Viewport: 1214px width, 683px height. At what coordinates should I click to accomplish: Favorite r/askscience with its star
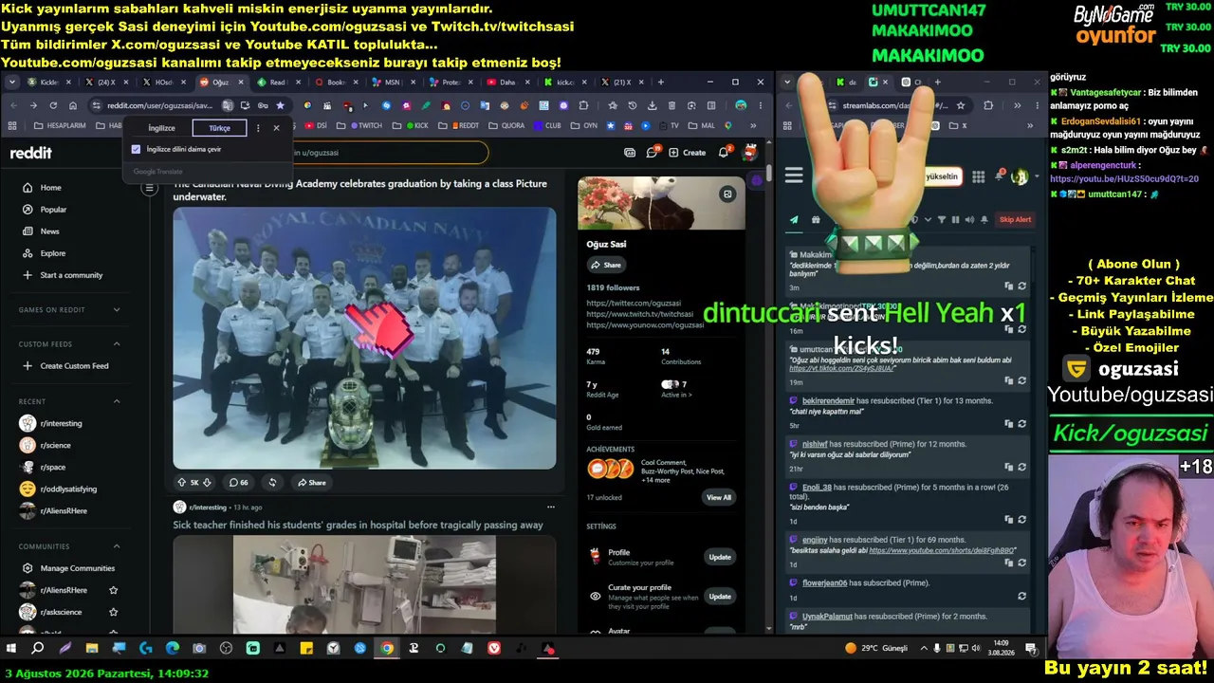tap(114, 612)
